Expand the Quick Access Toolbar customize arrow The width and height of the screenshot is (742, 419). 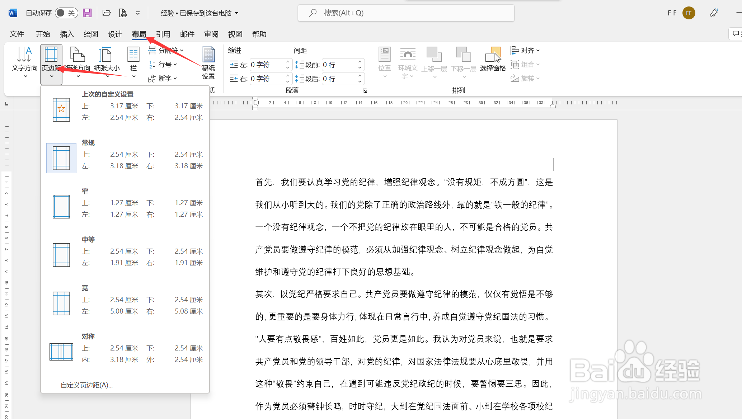[138, 13]
